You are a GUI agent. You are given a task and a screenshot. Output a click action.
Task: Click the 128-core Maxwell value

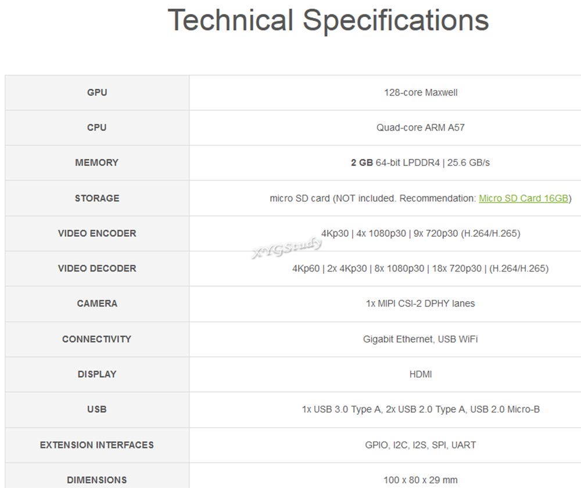(421, 92)
